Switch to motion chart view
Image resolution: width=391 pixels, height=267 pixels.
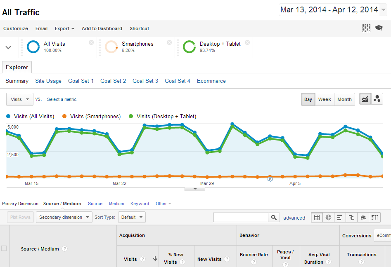(x=377, y=99)
